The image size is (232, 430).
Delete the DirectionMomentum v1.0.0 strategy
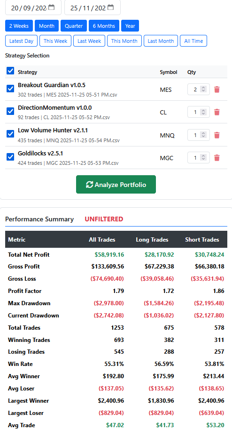pyautogui.click(x=217, y=112)
